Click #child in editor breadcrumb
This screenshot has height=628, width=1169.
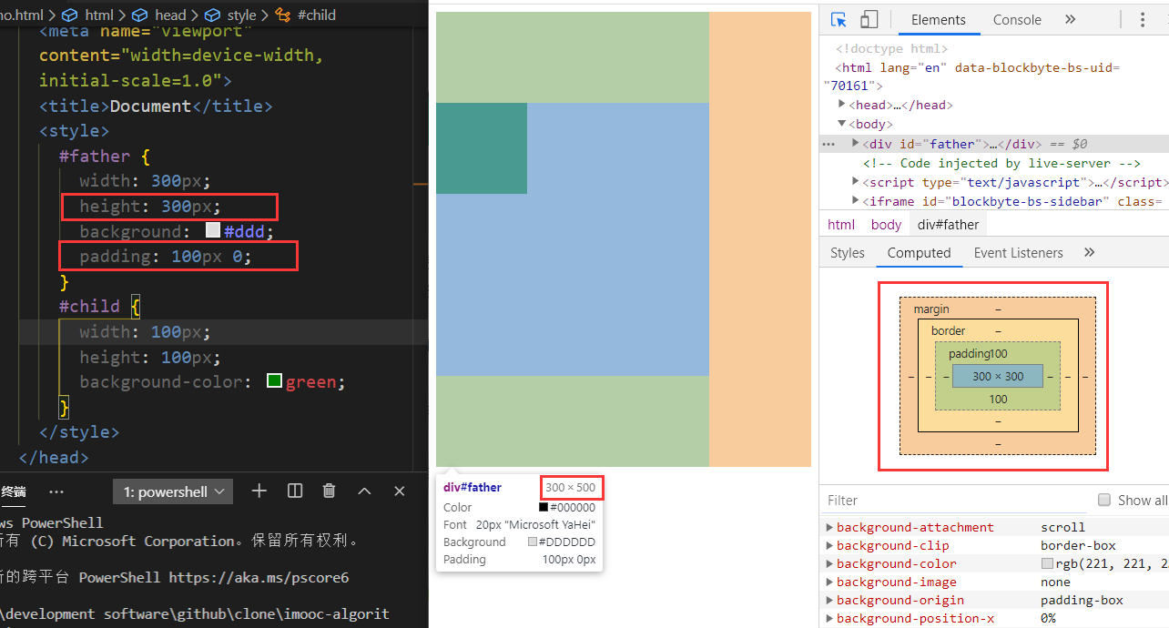(x=317, y=15)
